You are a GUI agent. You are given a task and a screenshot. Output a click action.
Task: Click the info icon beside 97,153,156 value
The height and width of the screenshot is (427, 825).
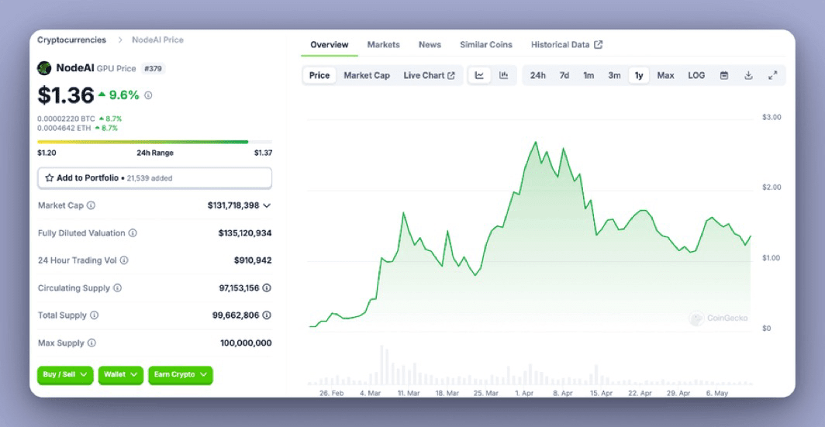click(267, 288)
